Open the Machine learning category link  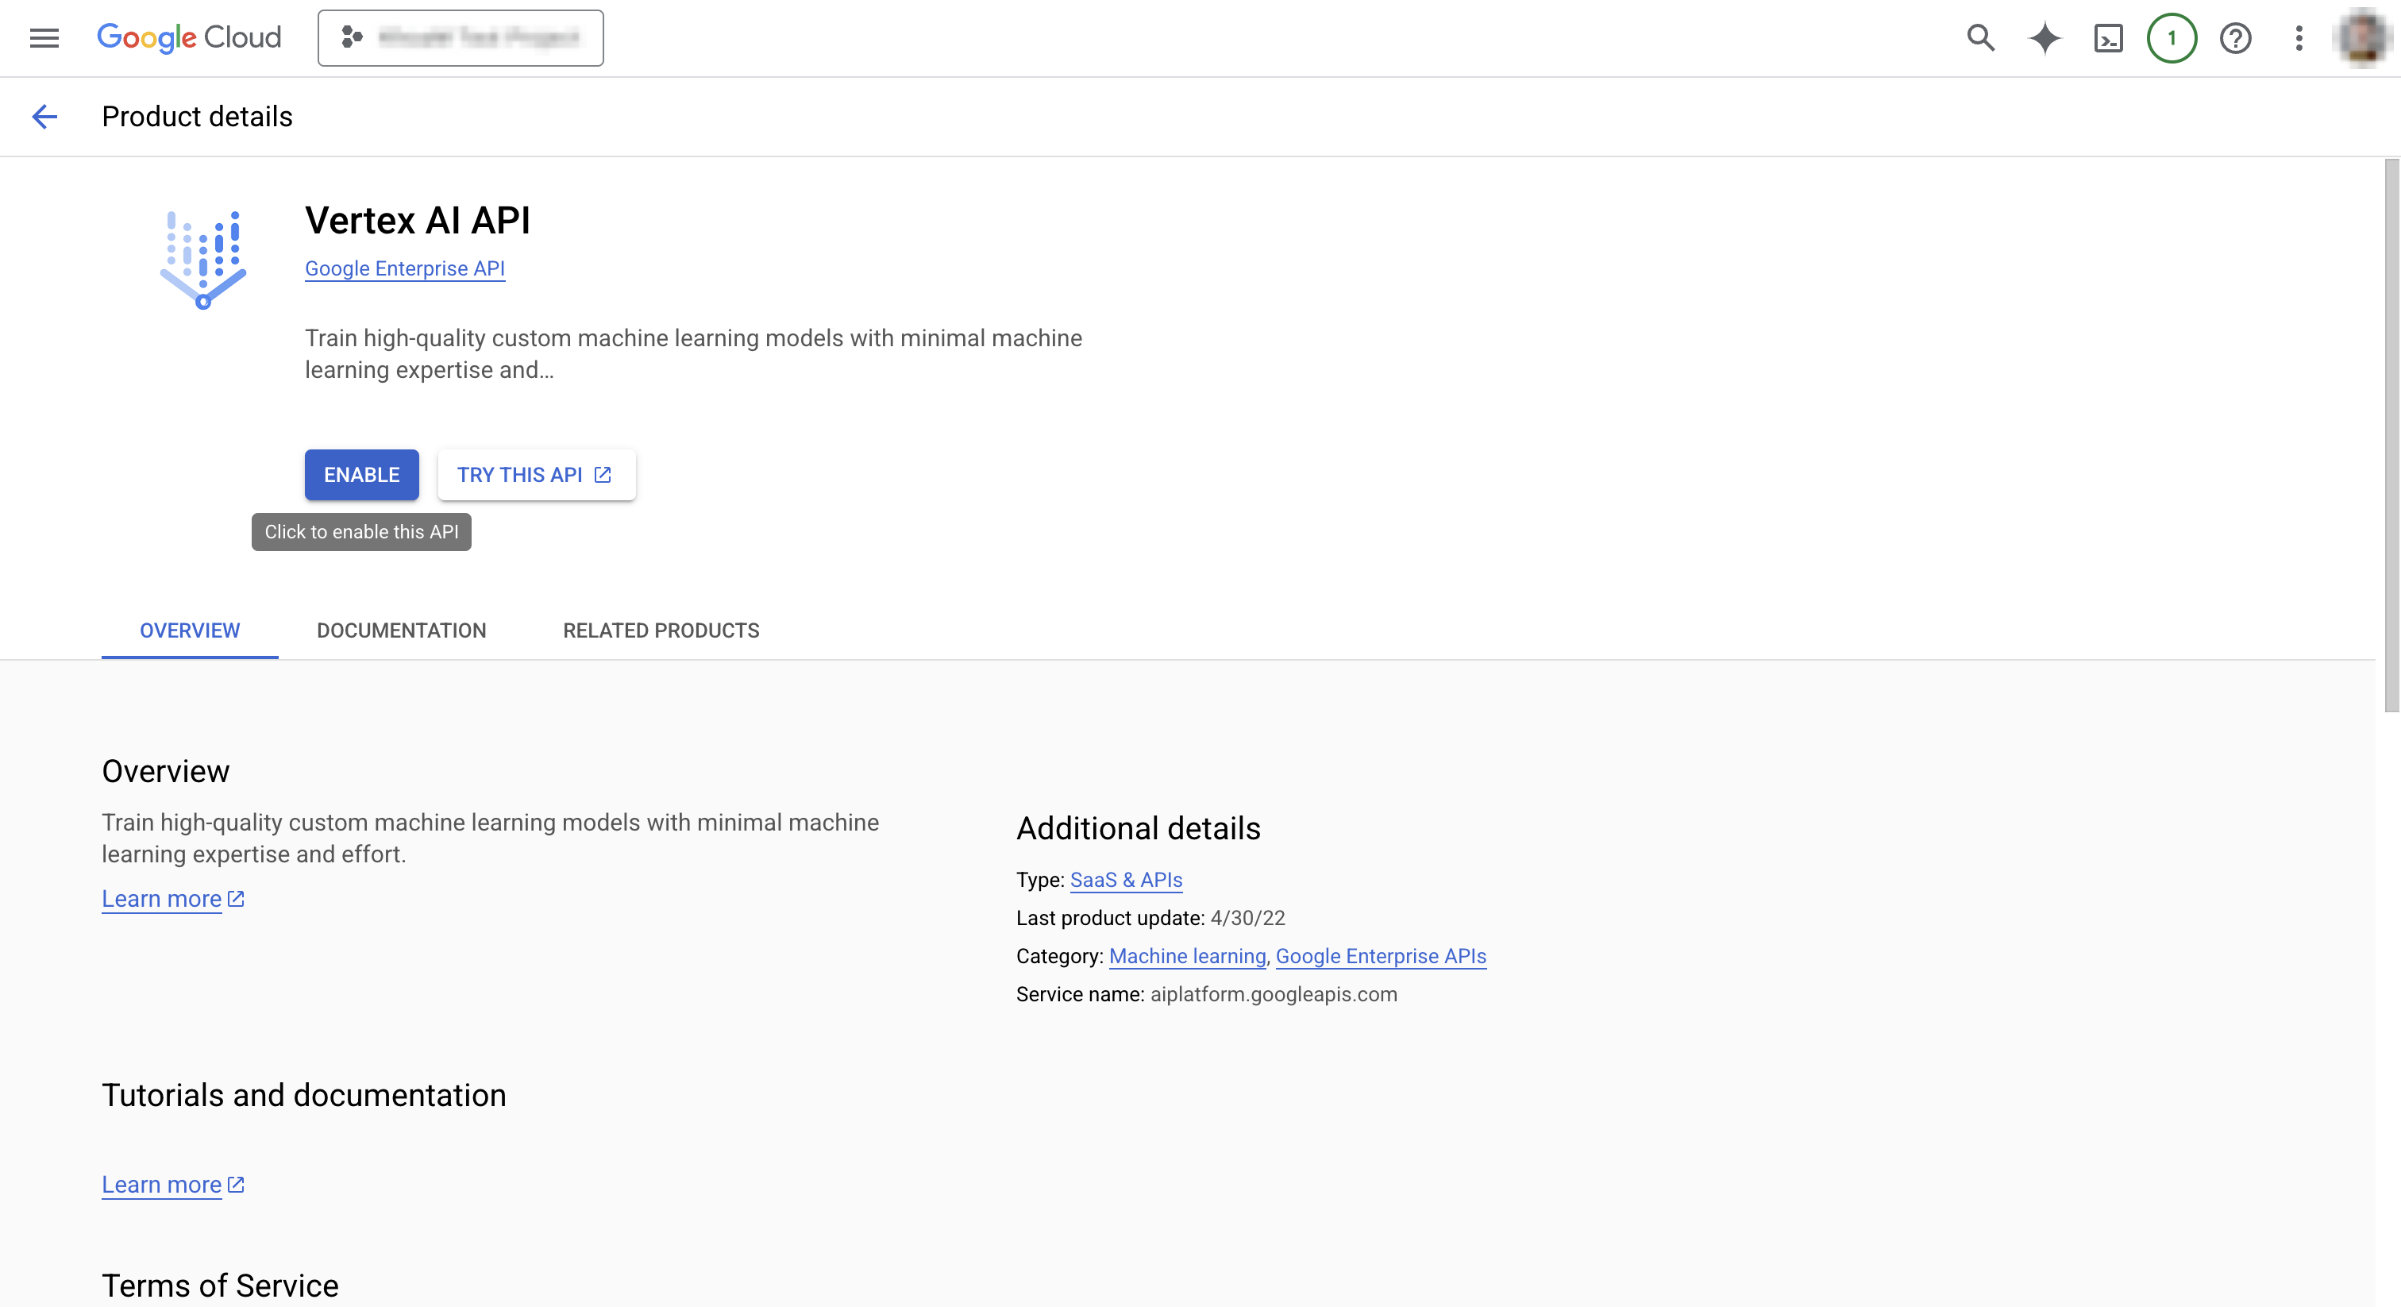coord(1188,957)
